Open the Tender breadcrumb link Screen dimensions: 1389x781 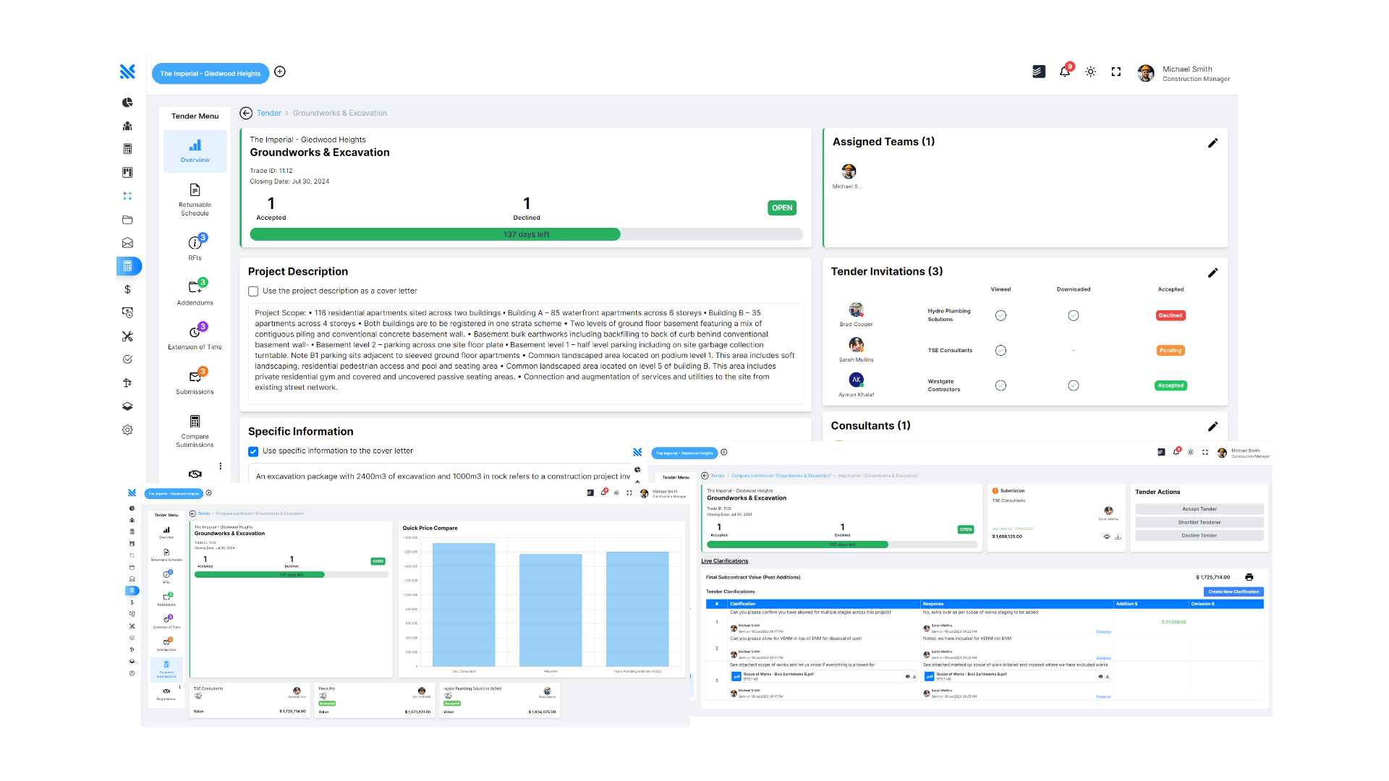pyautogui.click(x=269, y=113)
